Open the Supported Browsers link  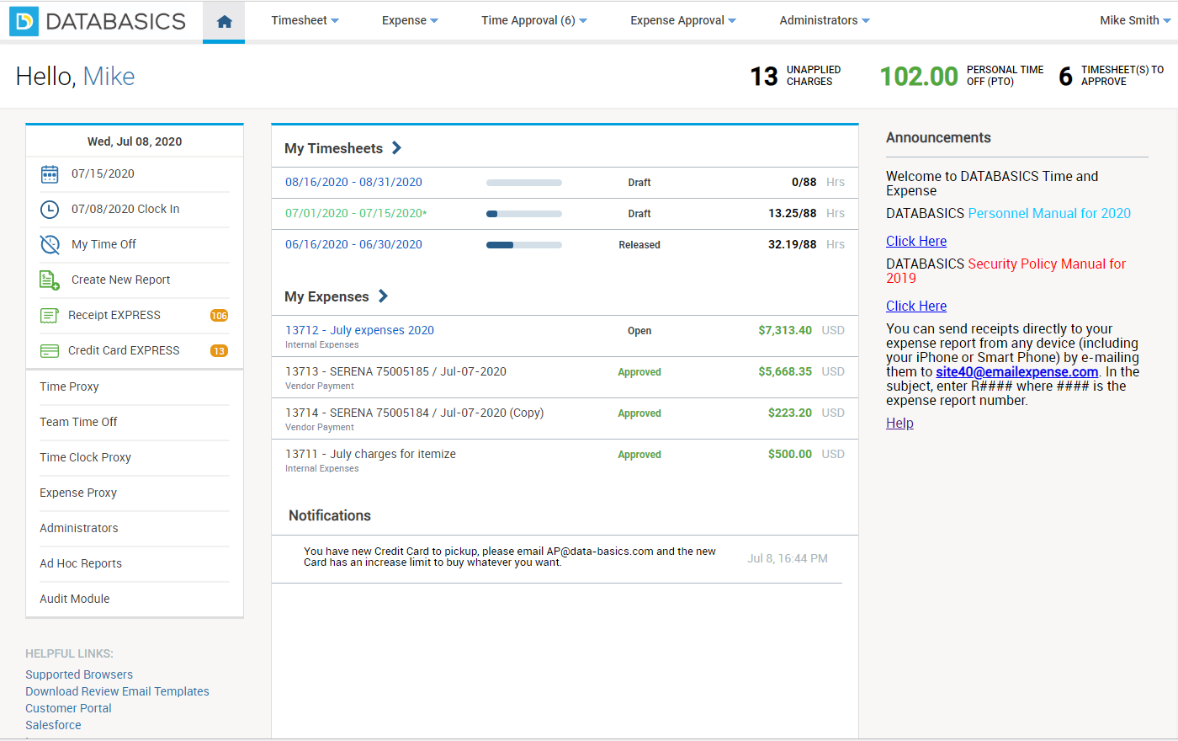pos(78,674)
